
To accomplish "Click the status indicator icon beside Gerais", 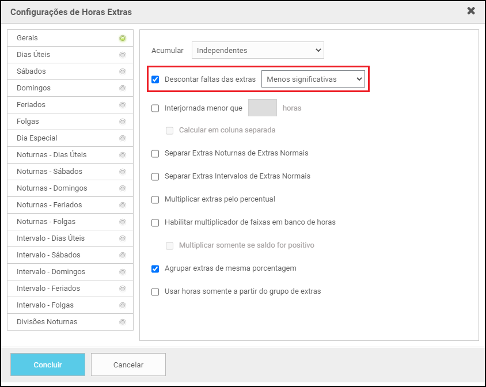I will coord(122,39).
